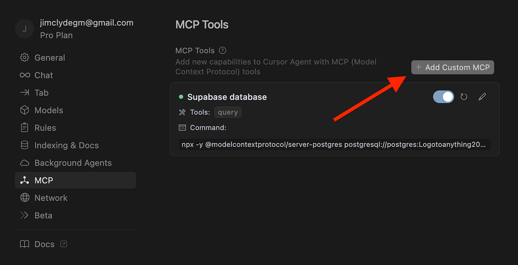Click the Indexing & Docs database icon
Image resolution: width=518 pixels, height=265 pixels.
25,145
